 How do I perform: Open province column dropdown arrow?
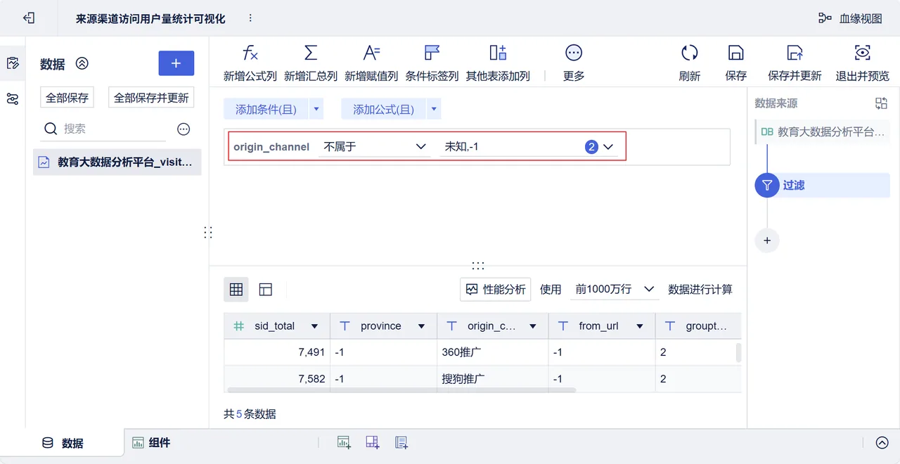click(x=421, y=326)
